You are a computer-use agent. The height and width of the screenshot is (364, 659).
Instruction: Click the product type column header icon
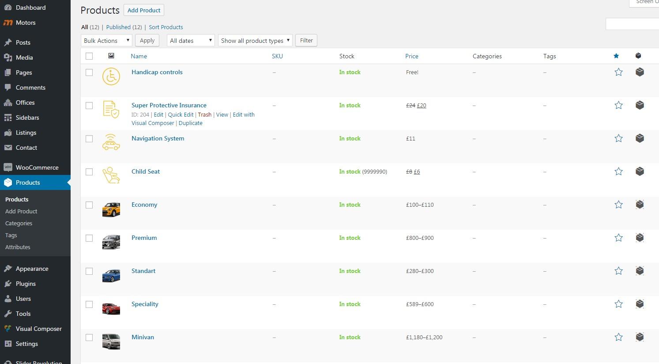pyautogui.click(x=638, y=56)
